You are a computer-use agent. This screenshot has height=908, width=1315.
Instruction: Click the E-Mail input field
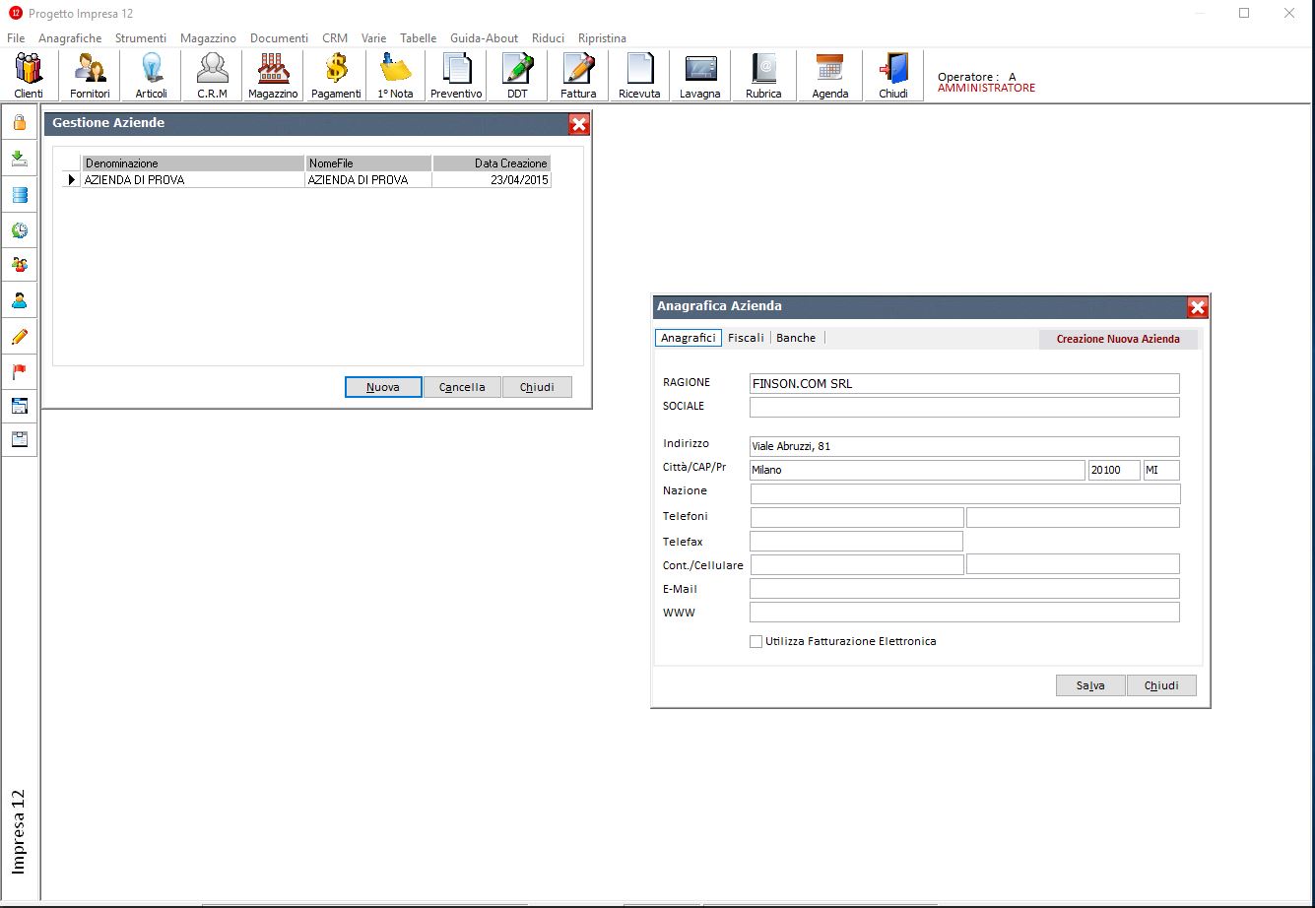tap(964, 588)
